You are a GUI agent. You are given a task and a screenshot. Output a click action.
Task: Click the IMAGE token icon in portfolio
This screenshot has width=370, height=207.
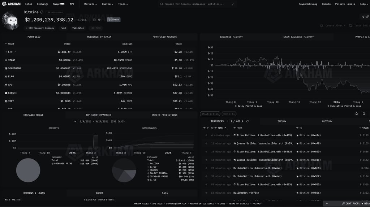(x=6, y=60)
